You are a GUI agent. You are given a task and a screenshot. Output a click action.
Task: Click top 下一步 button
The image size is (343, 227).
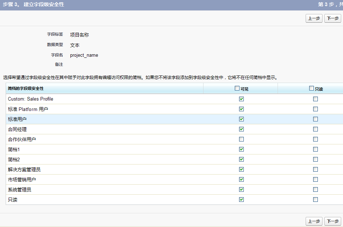pos(333,19)
